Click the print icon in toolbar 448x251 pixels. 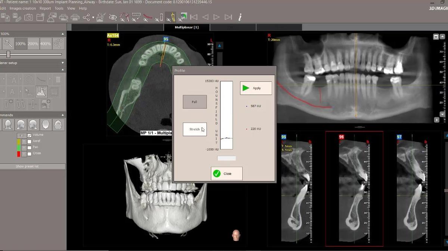[75, 17]
